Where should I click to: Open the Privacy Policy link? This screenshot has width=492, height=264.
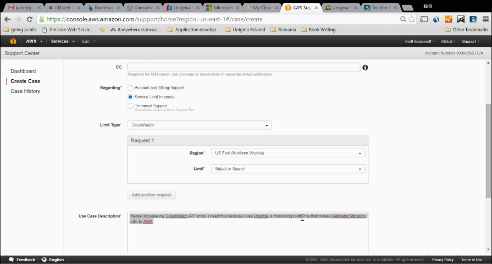(x=443, y=260)
